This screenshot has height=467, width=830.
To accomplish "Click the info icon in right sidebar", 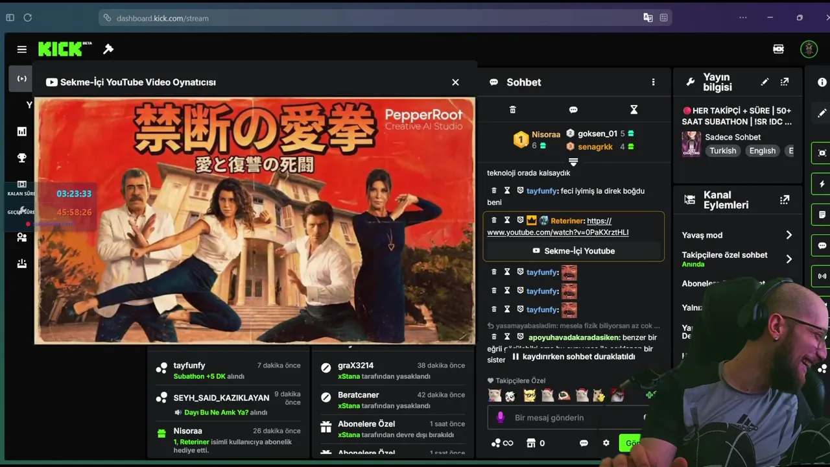I will pos(822,82).
